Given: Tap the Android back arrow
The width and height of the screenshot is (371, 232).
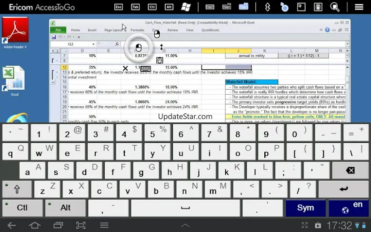Looking at the screenshot, I should coord(11,225).
